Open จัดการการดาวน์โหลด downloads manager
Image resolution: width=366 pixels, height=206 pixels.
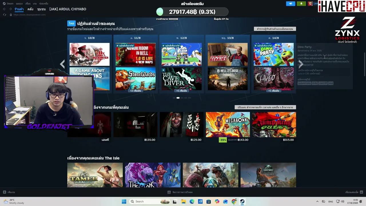180,192
